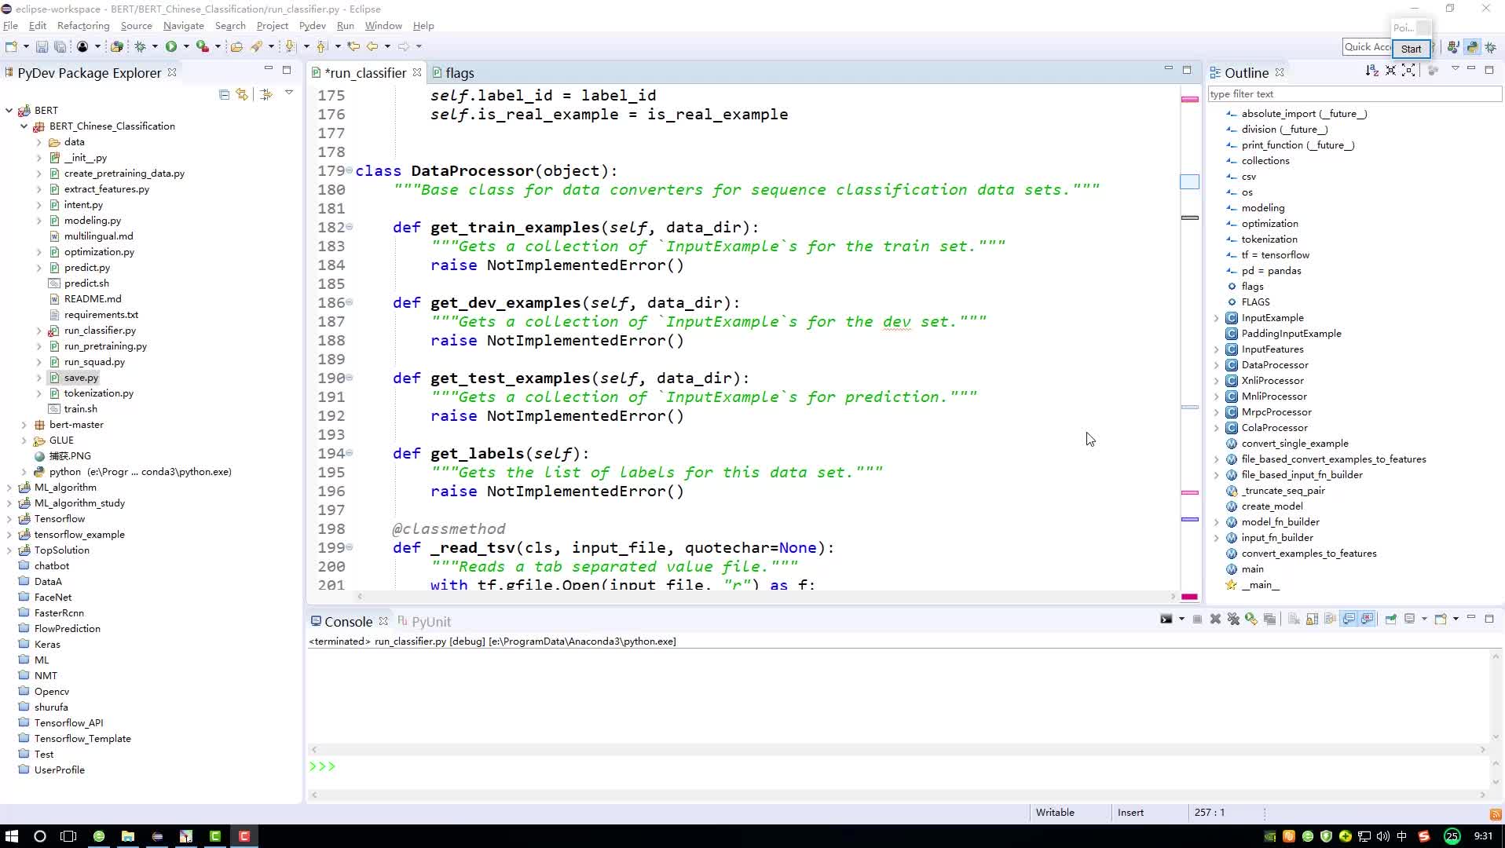This screenshot has width=1505, height=848.
Task: Open the Debug button dropdown arrow
Action: pyautogui.click(x=155, y=47)
